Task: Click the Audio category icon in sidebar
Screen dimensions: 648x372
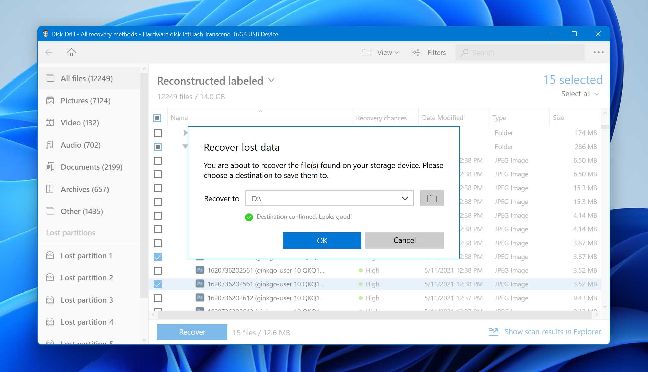Action: pos(50,145)
